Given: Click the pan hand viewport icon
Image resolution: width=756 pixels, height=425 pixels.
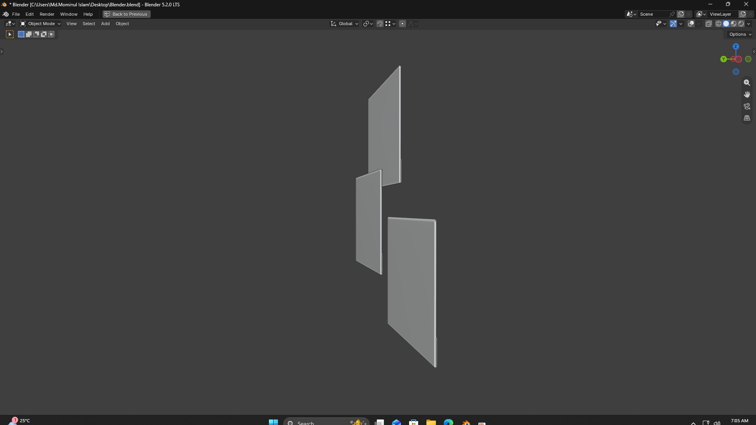Looking at the screenshot, I should tap(747, 94).
